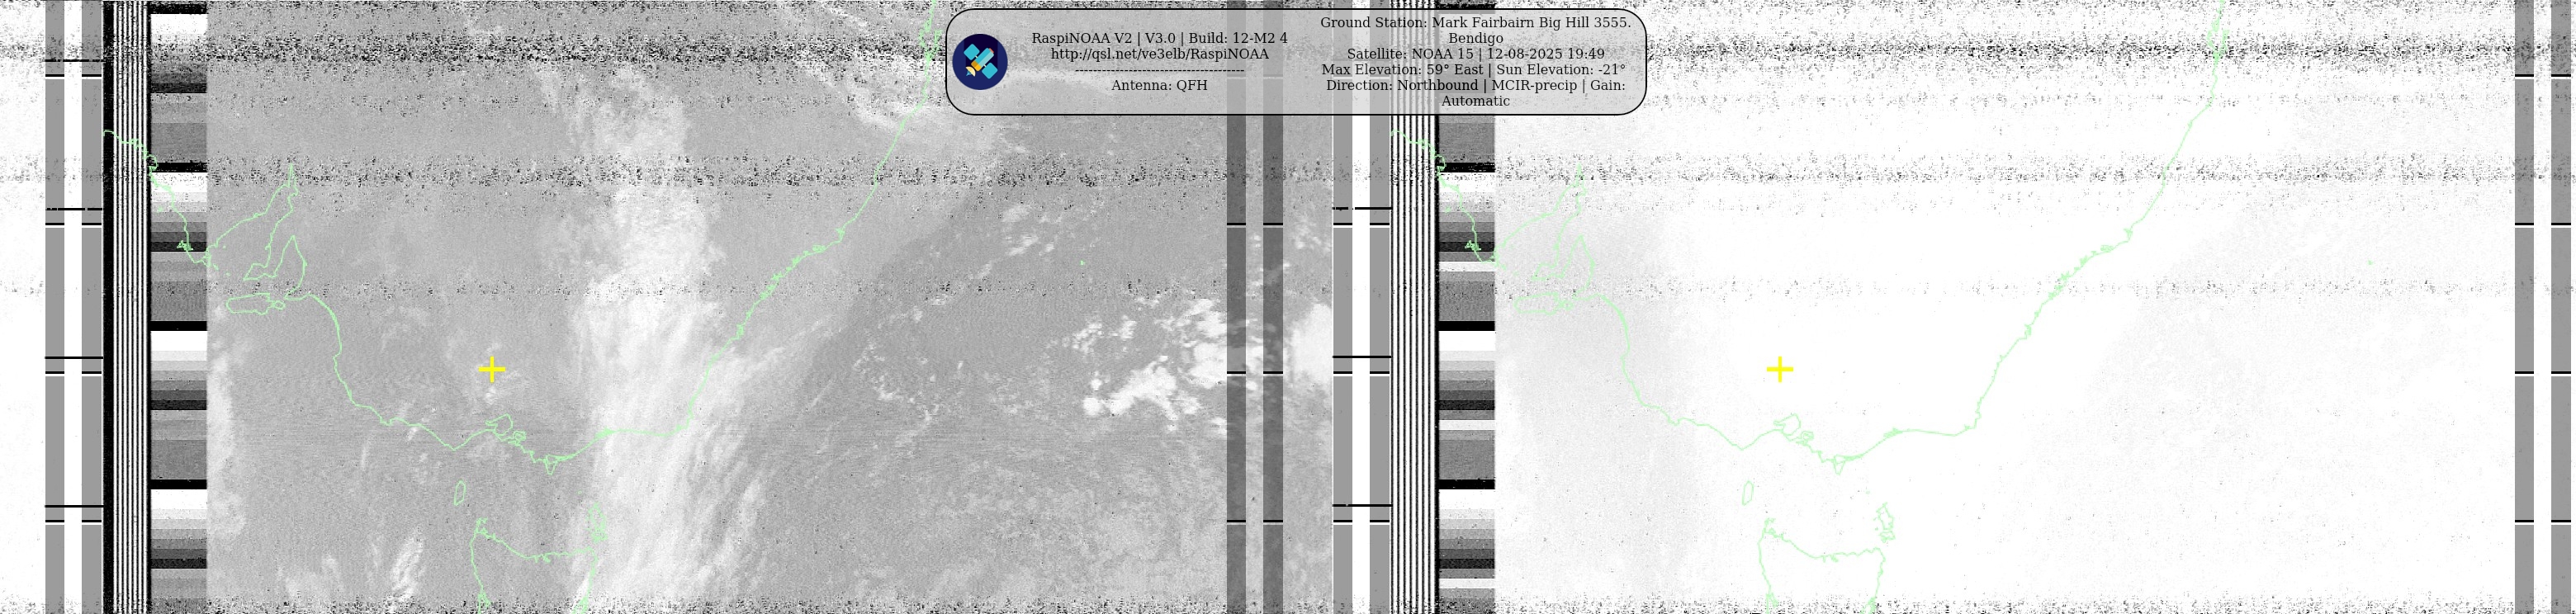2576x614 pixels.
Task: Click the yellow crosshair on the left image
Action: (491, 370)
